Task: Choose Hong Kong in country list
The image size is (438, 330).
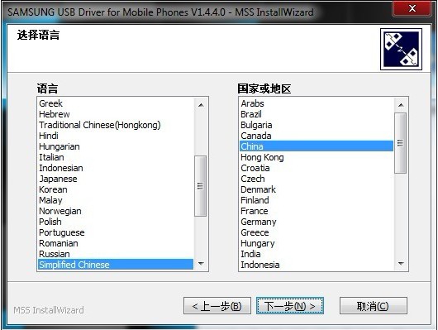Action: 317,157
